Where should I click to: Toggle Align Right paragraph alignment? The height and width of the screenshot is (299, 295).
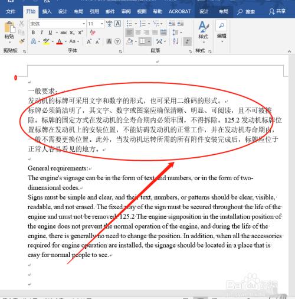146,32
